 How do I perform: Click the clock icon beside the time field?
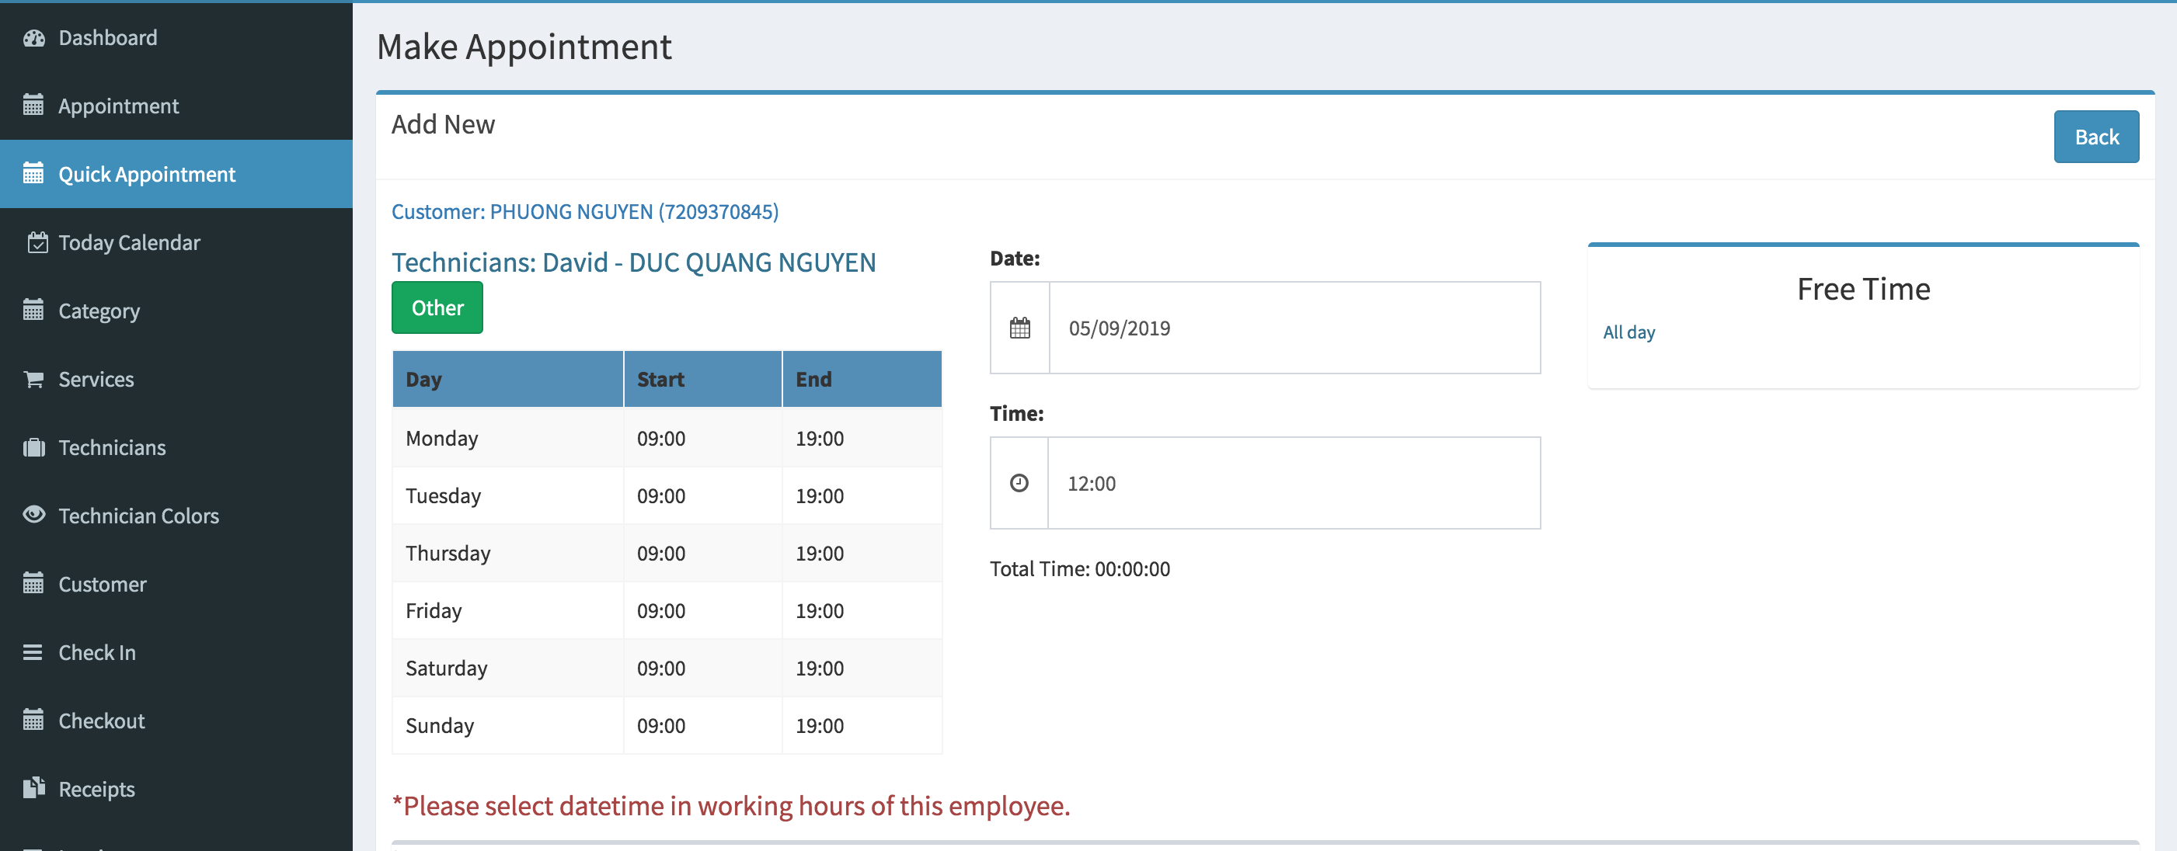pyautogui.click(x=1019, y=483)
